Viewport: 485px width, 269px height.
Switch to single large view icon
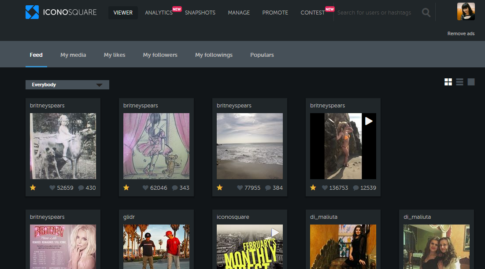(x=471, y=82)
